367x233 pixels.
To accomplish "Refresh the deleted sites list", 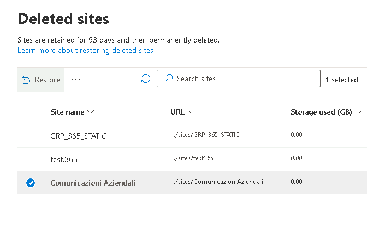I will coord(146,79).
